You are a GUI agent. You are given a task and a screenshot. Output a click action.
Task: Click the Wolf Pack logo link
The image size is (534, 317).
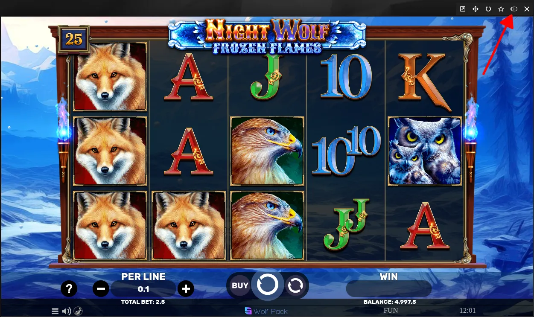266,311
